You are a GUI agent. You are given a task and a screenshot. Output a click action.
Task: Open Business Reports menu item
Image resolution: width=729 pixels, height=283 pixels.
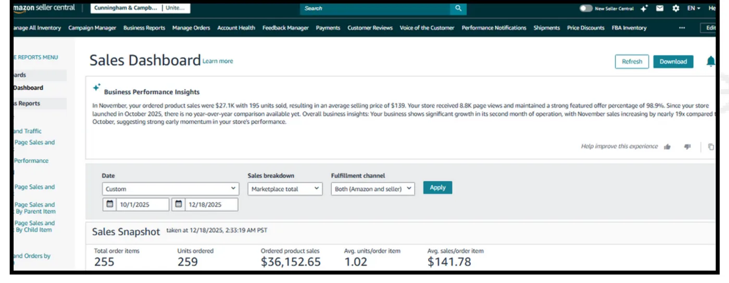coord(144,28)
